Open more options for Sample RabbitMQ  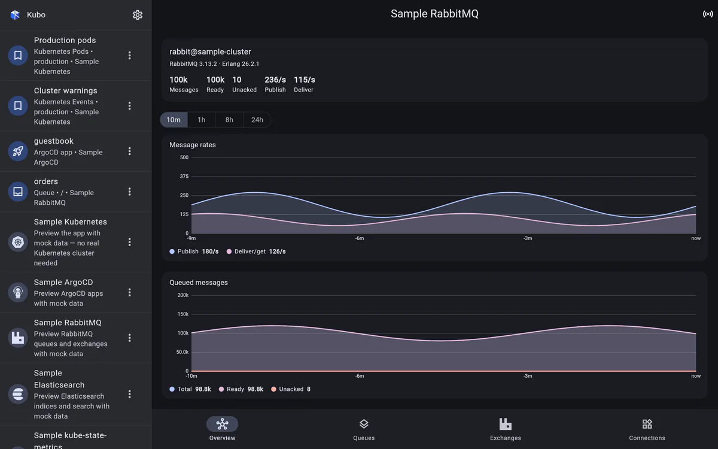tap(130, 338)
